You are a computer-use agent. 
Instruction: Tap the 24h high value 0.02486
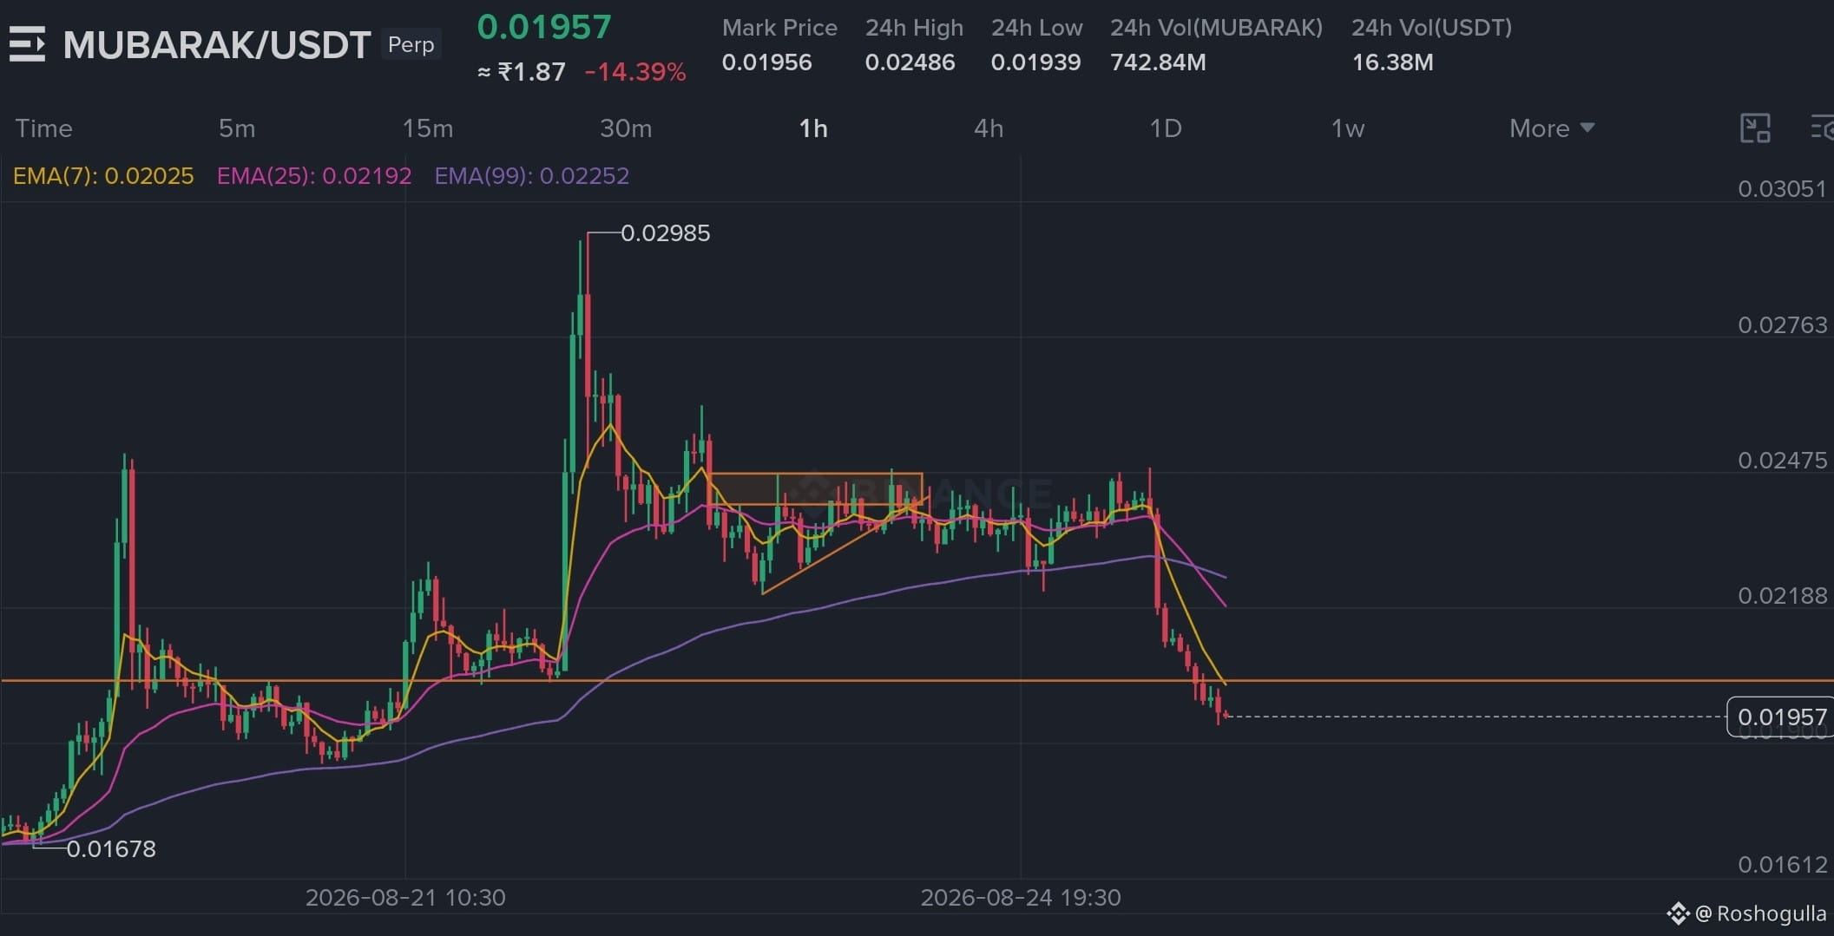(x=910, y=62)
